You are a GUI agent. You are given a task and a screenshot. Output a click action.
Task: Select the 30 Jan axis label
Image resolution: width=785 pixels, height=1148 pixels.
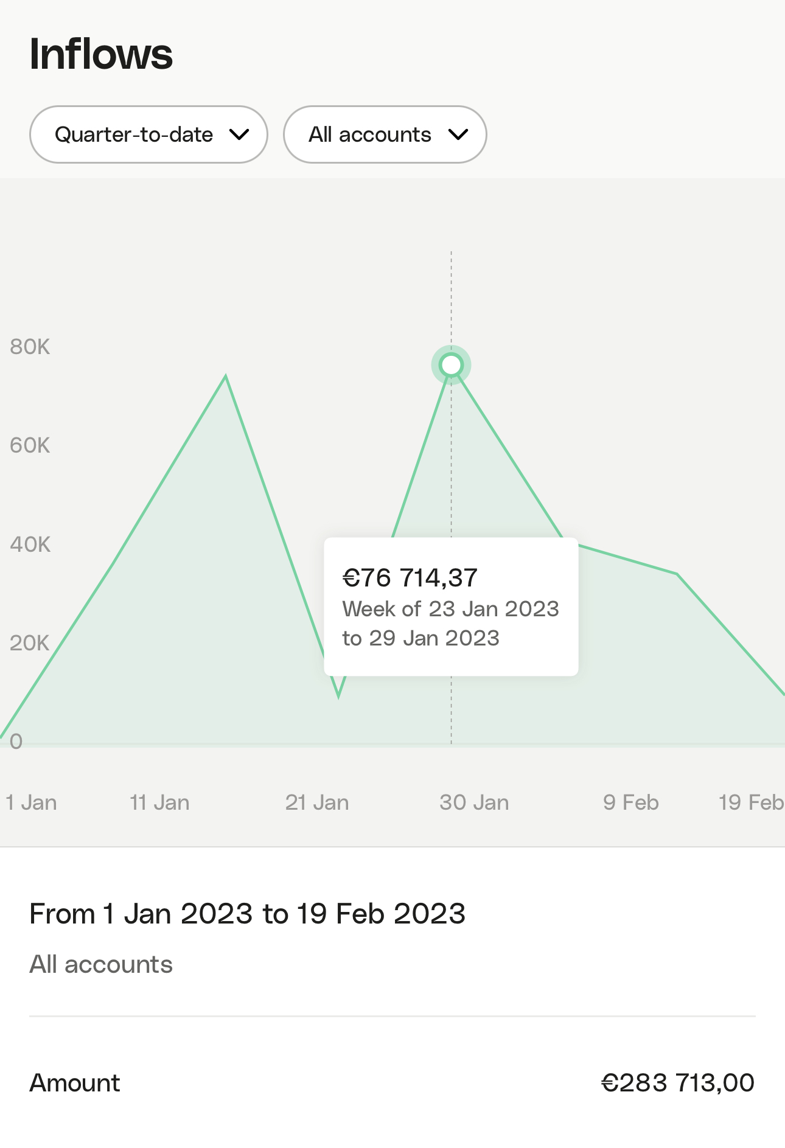pos(474,802)
